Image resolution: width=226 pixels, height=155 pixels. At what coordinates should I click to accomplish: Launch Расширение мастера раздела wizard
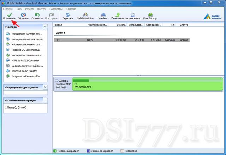tap(27, 34)
